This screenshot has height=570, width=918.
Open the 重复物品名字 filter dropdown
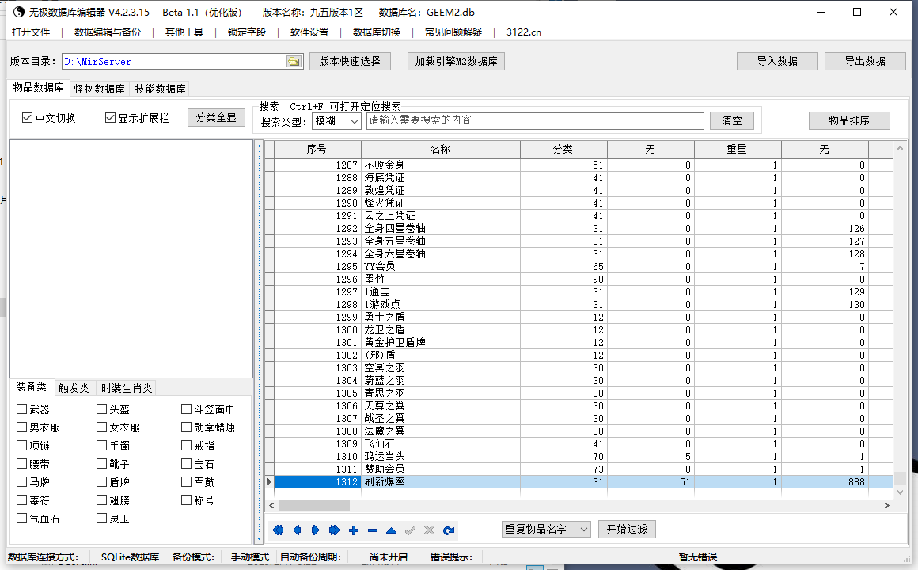pyautogui.click(x=546, y=529)
